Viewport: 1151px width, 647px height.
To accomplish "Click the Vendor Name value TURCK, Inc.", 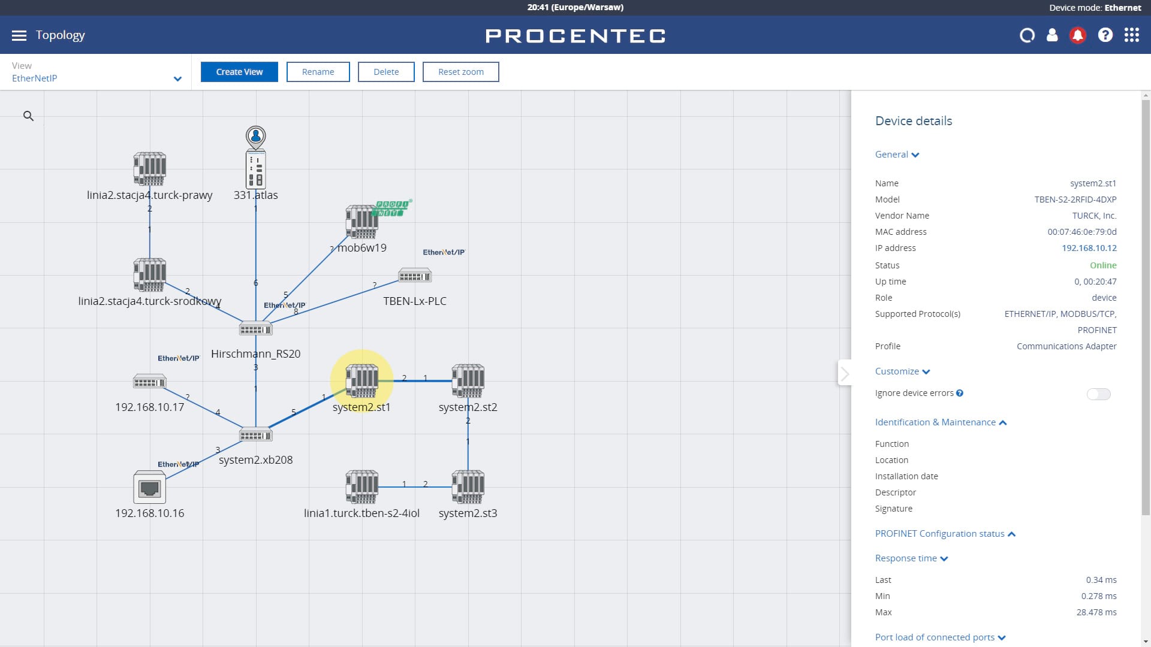I will 1094,216.
